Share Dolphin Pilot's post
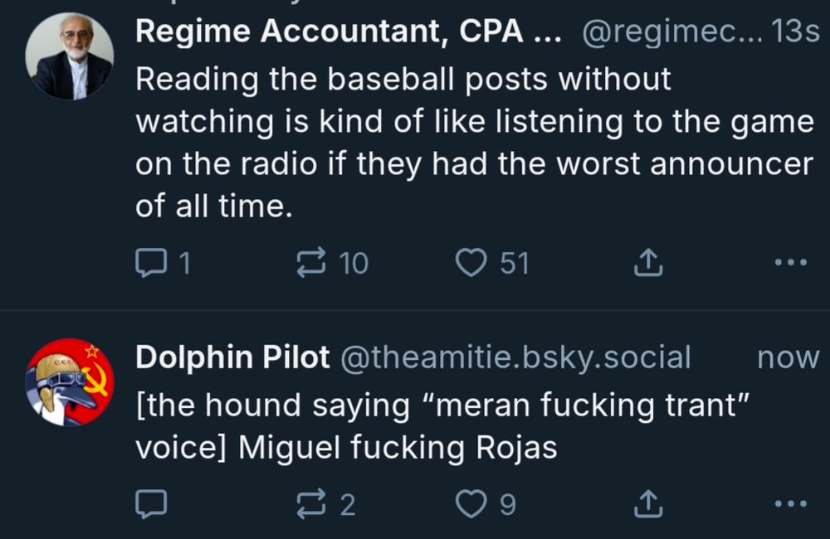This screenshot has width=830, height=539. click(x=647, y=504)
